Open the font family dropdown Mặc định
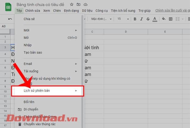 click(101, 19)
